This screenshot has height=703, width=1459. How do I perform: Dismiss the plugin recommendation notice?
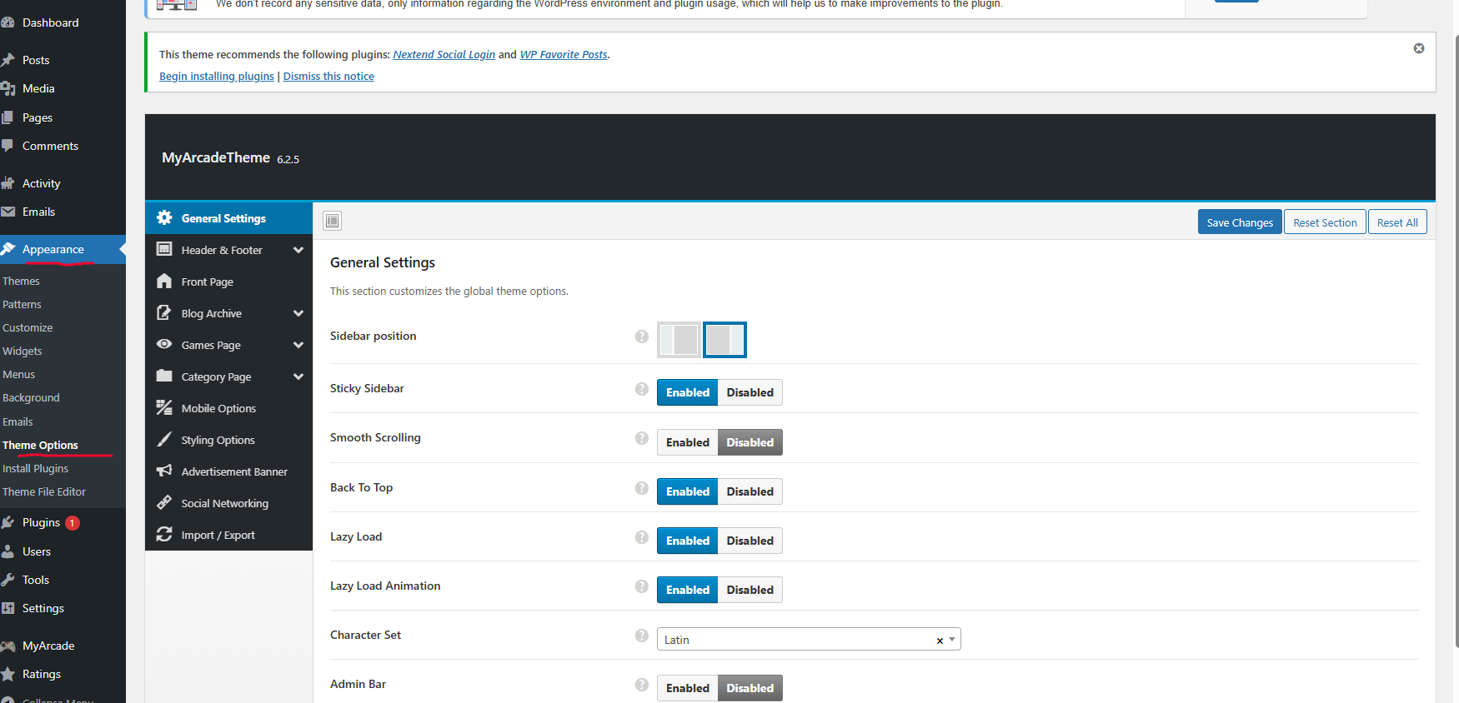coord(1419,48)
